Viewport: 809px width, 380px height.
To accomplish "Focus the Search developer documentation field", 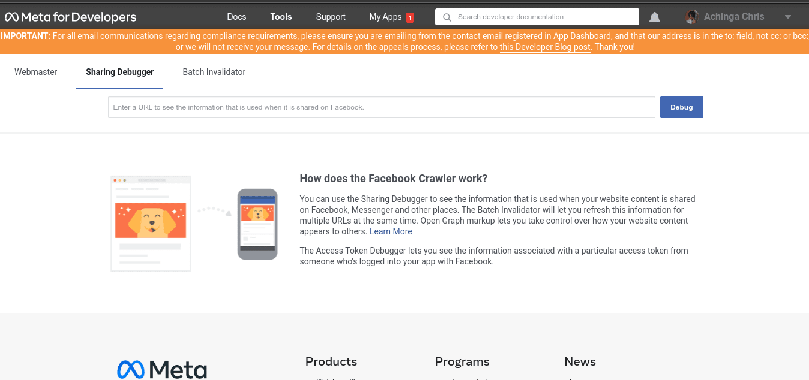I will point(537,17).
